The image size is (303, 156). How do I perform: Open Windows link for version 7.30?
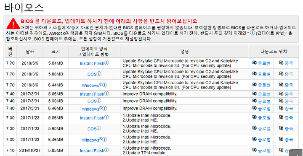click(90, 140)
